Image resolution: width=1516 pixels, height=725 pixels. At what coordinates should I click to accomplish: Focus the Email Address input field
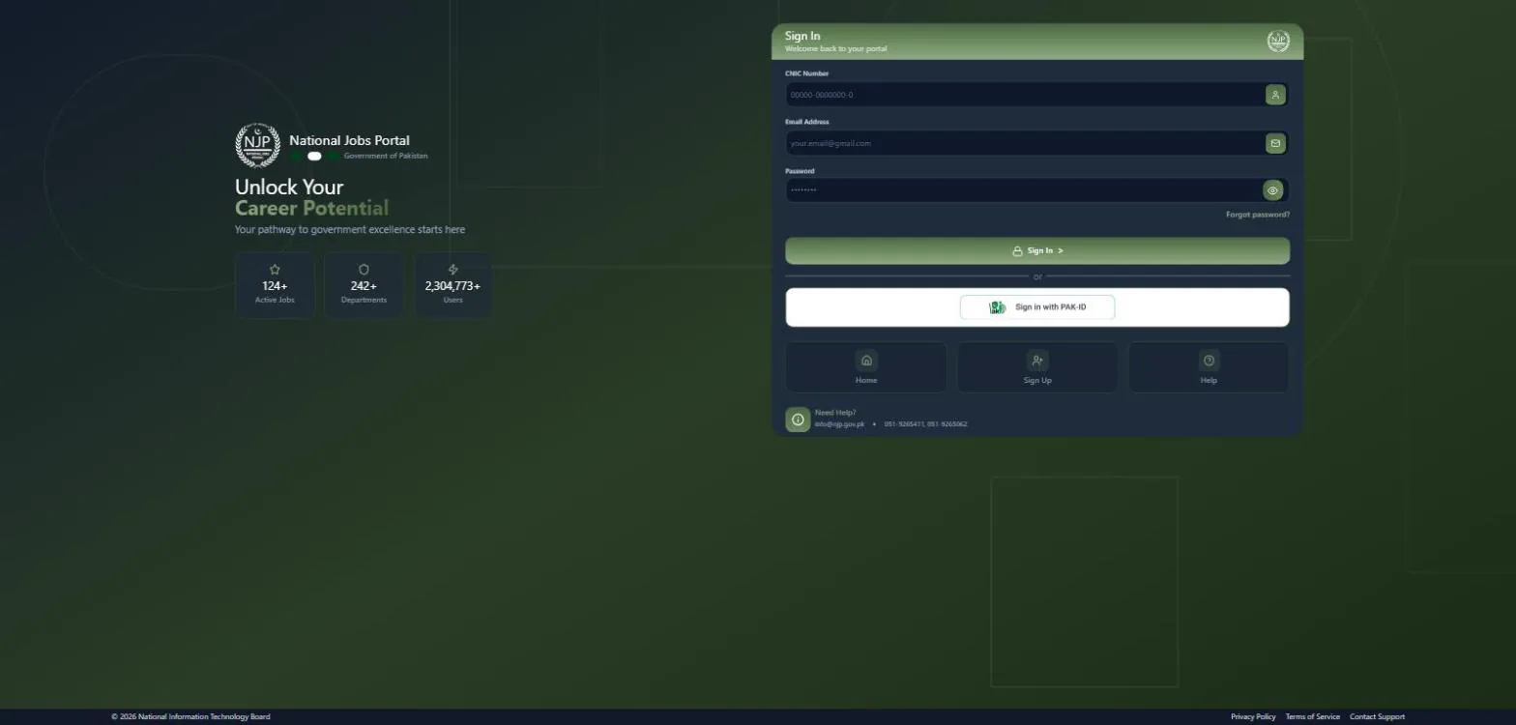click(1036, 143)
